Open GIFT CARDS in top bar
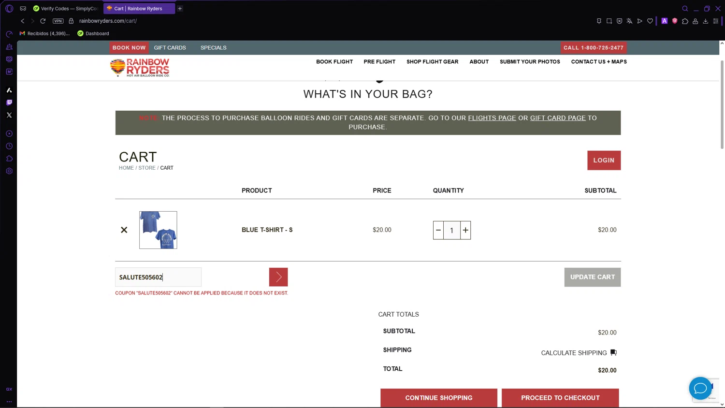This screenshot has height=408, width=725. (x=170, y=48)
